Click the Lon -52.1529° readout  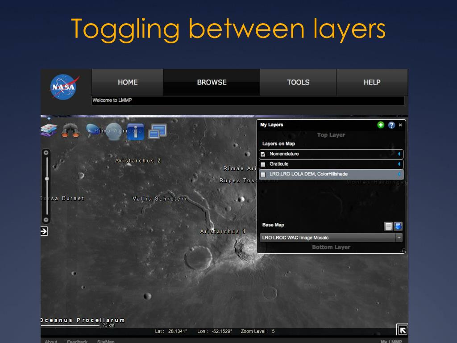(x=215, y=331)
